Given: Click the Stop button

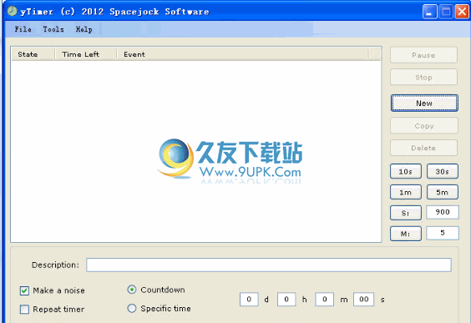Looking at the screenshot, I should click(x=424, y=78).
